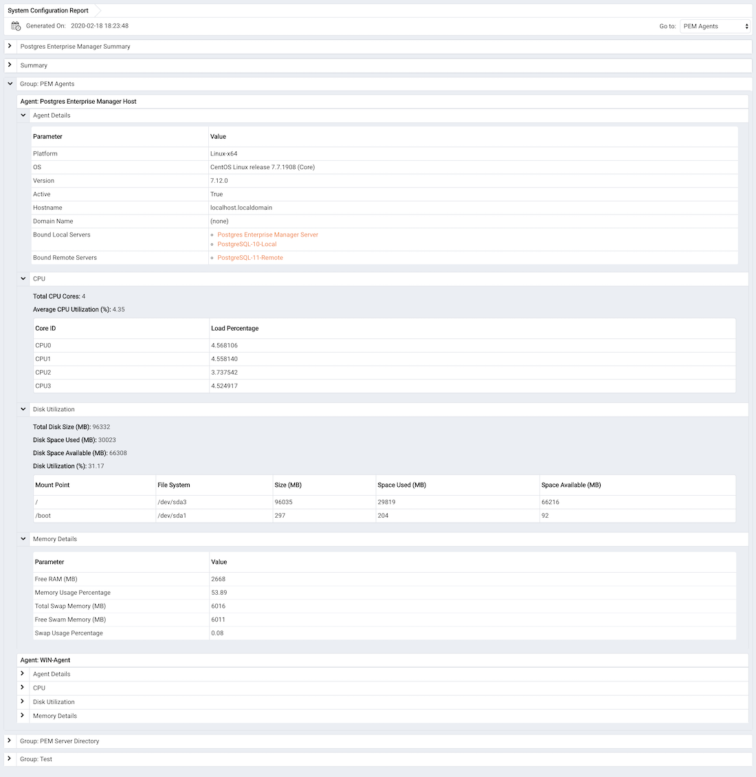
Task: Select the CPU0 load value 4.568106
Action: click(x=225, y=345)
